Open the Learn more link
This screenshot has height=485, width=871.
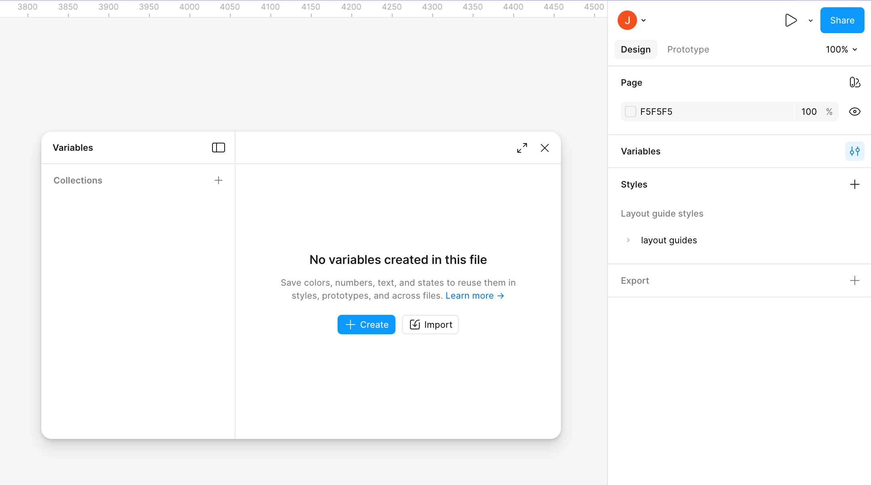(x=474, y=296)
